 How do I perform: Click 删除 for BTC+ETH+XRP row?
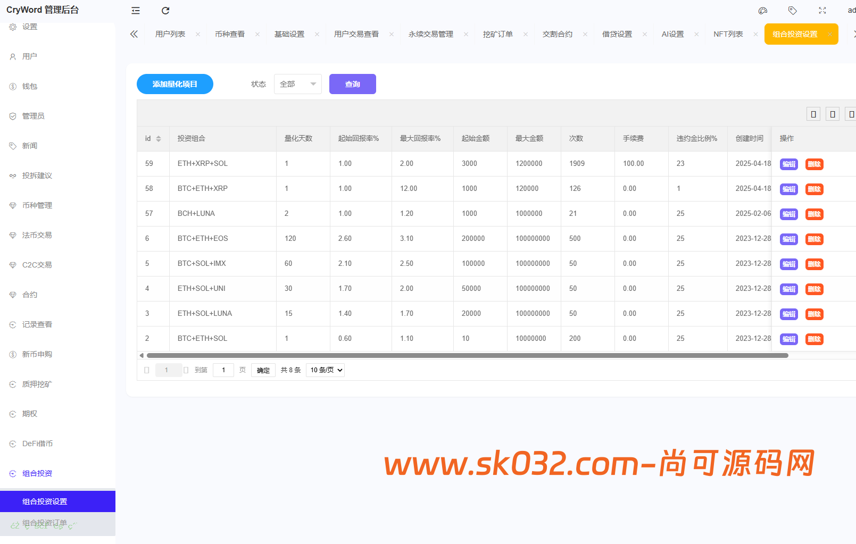pyautogui.click(x=815, y=189)
